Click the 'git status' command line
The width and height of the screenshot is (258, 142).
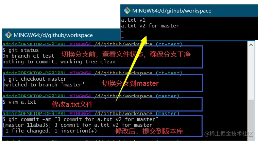coord(21,50)
